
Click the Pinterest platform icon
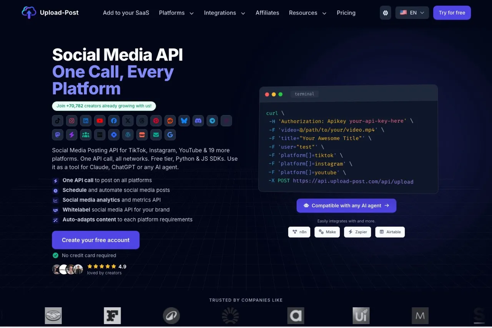pos(156,120)
